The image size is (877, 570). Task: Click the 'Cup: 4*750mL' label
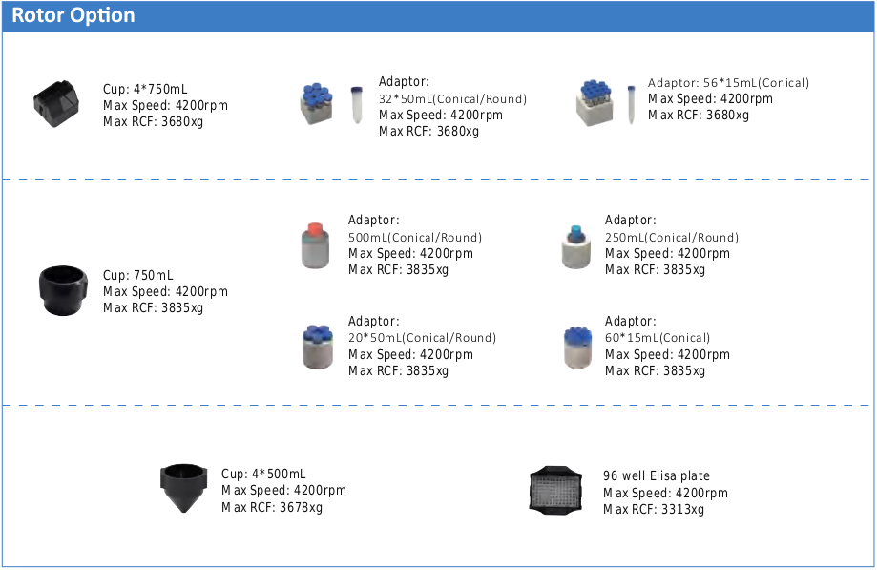coord(145,89)
